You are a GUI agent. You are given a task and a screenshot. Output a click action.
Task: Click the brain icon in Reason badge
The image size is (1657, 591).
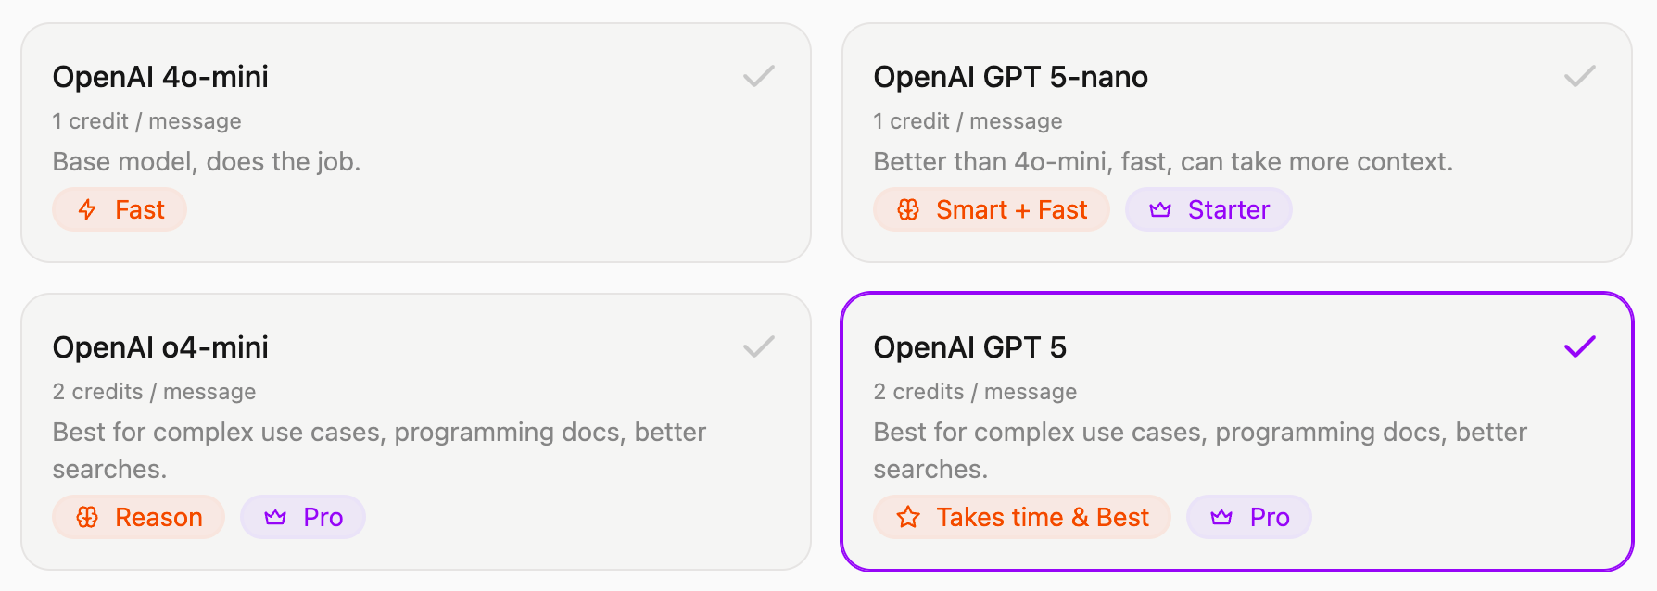[87, 518]
